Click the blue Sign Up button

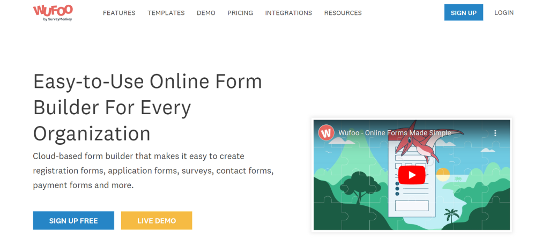point(464,13)
